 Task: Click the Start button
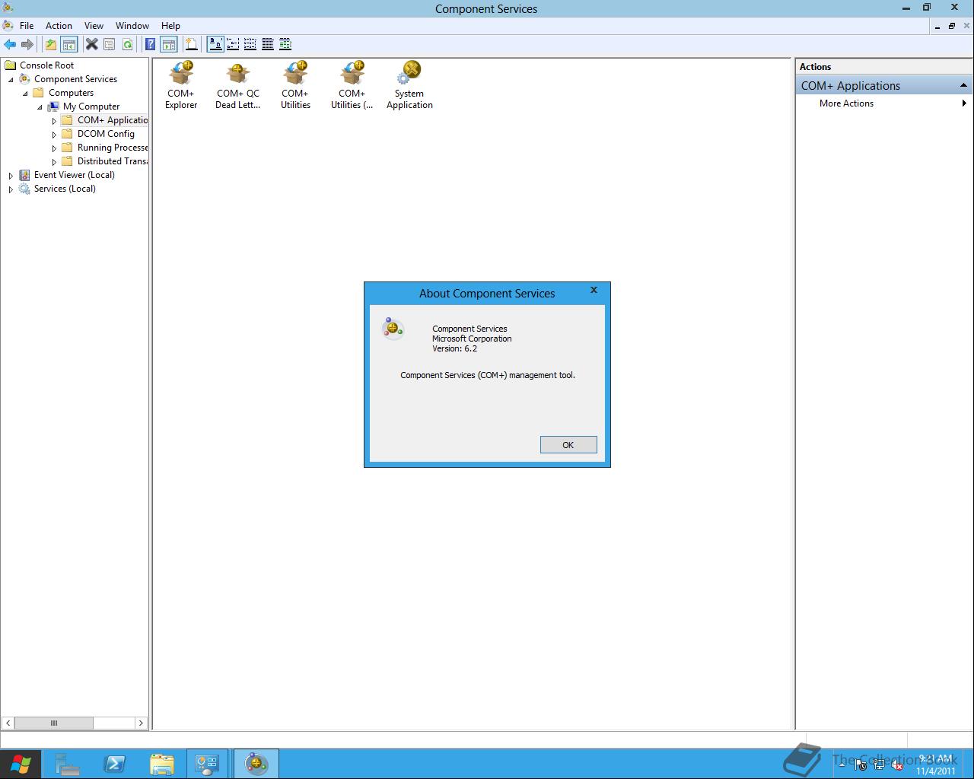[21, 764]
